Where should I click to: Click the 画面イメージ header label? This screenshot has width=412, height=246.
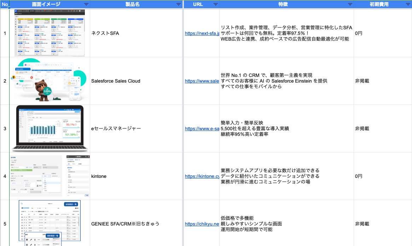click(x=46, y=5)
